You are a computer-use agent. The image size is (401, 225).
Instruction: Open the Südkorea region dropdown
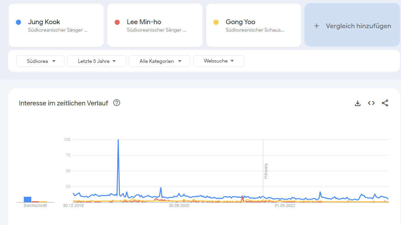click(40, 61)
